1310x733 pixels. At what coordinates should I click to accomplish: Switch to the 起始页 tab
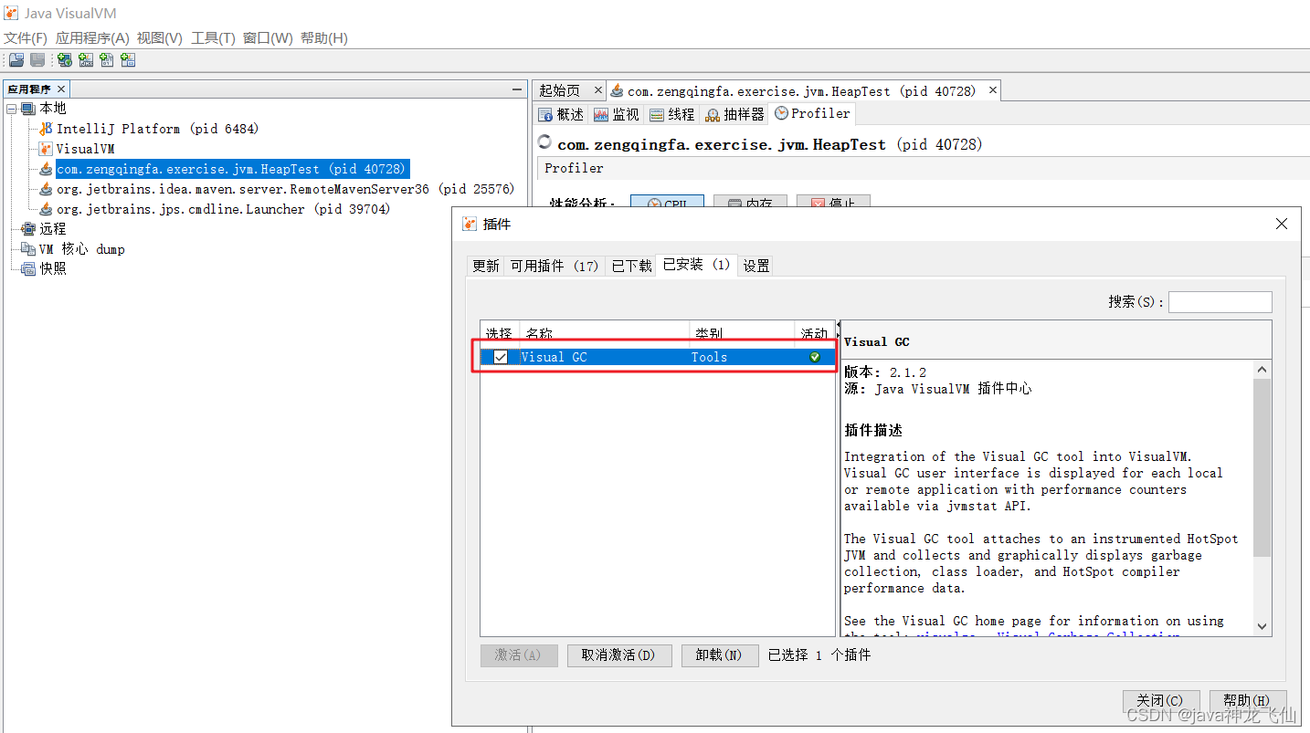[559, 90]
